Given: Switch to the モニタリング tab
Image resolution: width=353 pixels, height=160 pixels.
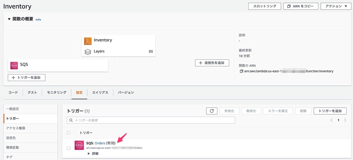Looking at the screenshot, I should coord(56,92).
